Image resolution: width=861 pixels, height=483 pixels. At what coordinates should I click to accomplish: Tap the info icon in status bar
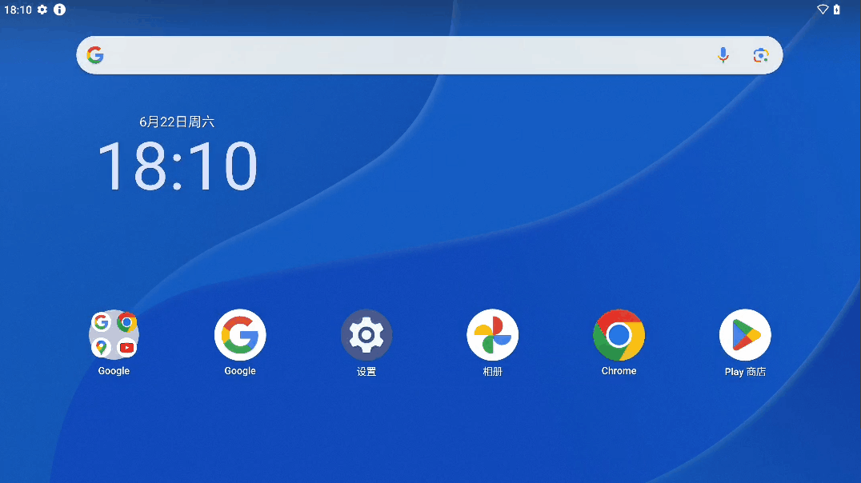tap(59, 10)
